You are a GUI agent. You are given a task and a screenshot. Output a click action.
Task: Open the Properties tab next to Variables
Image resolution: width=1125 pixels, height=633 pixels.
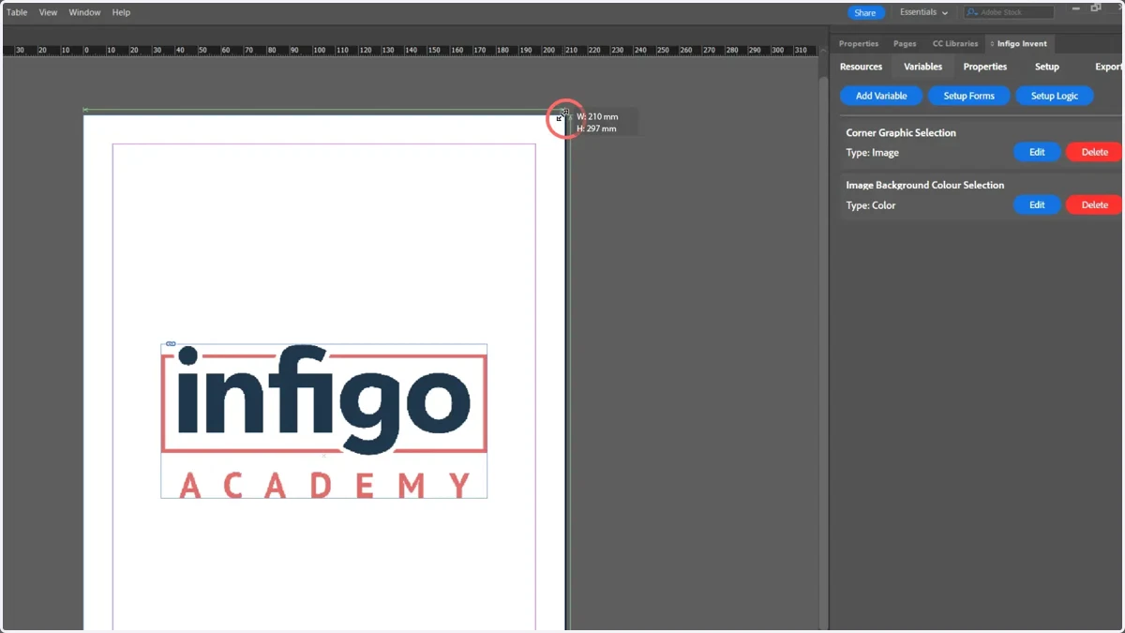point(984,67)
